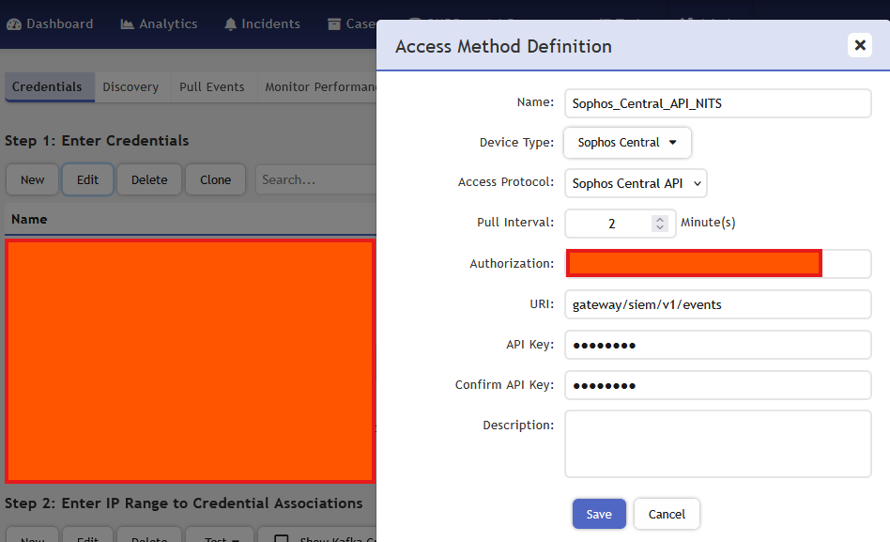890x542 pixels.
Task: Click the Analytics chart icon
Action: pyautogui.click(x=128, y=24)
